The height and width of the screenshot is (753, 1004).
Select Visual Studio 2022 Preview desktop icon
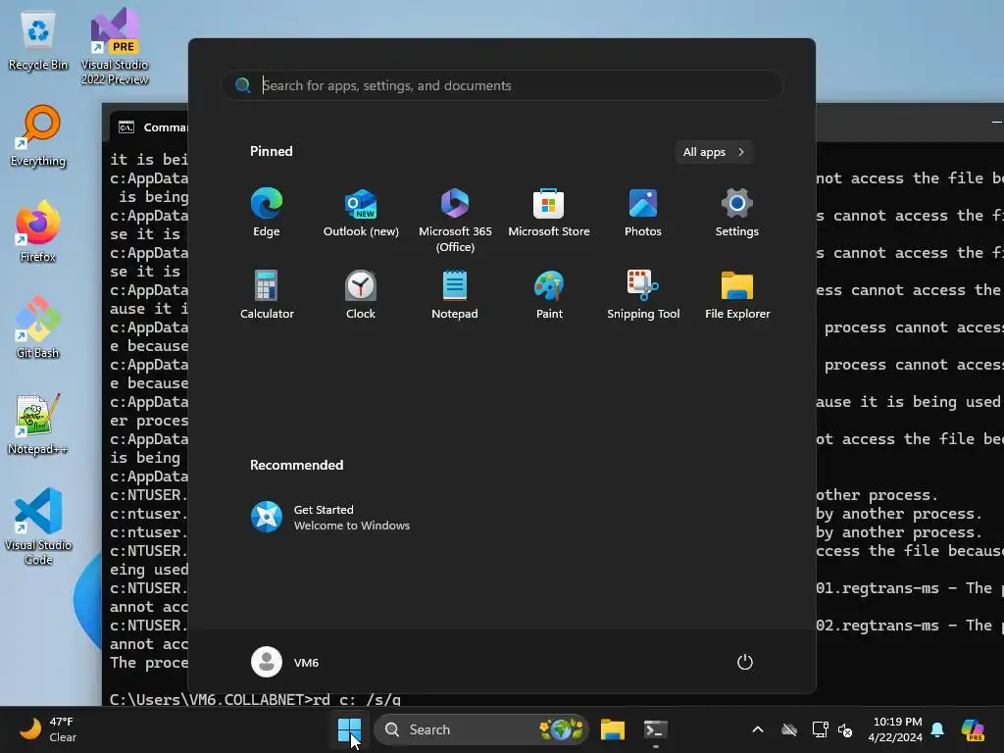click(x=115, y=46)
